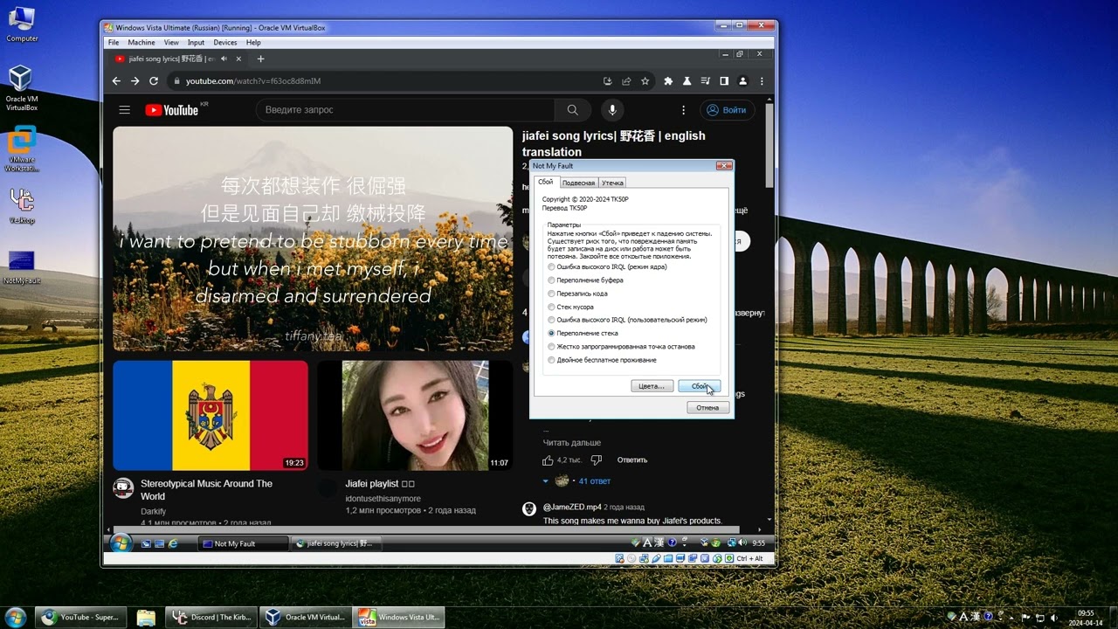Open the browser three-dot menu
Image resolution: width=1118 pixels, height=629 pixels.
(x=763, y=81)
